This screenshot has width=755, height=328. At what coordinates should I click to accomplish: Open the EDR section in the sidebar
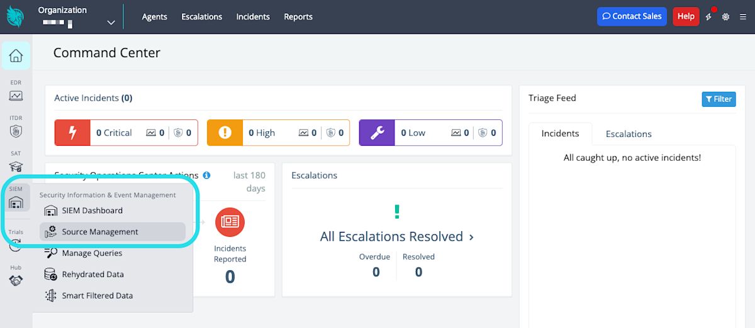pos(16,92)
